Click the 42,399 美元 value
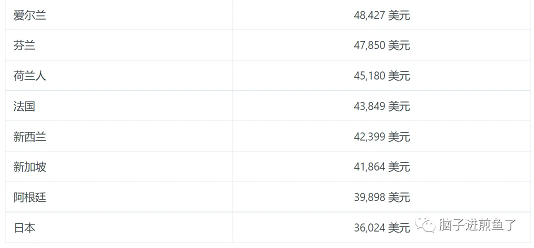 coord(382,136)
